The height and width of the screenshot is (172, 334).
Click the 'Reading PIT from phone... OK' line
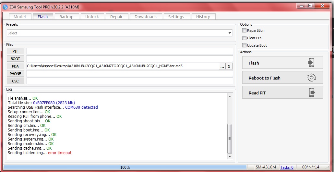pos(35,117)
